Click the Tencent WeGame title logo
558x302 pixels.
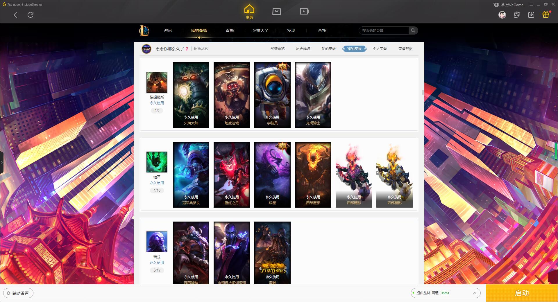click(x=23, y=4)
